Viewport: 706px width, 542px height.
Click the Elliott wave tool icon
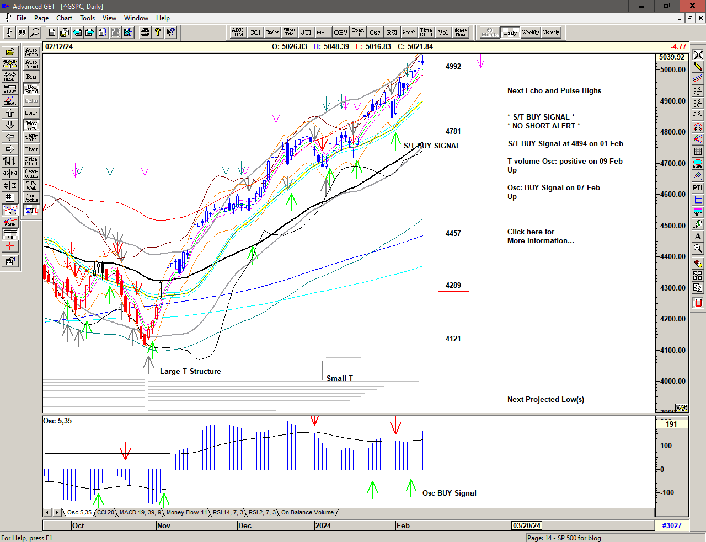[x=10, y=100]
